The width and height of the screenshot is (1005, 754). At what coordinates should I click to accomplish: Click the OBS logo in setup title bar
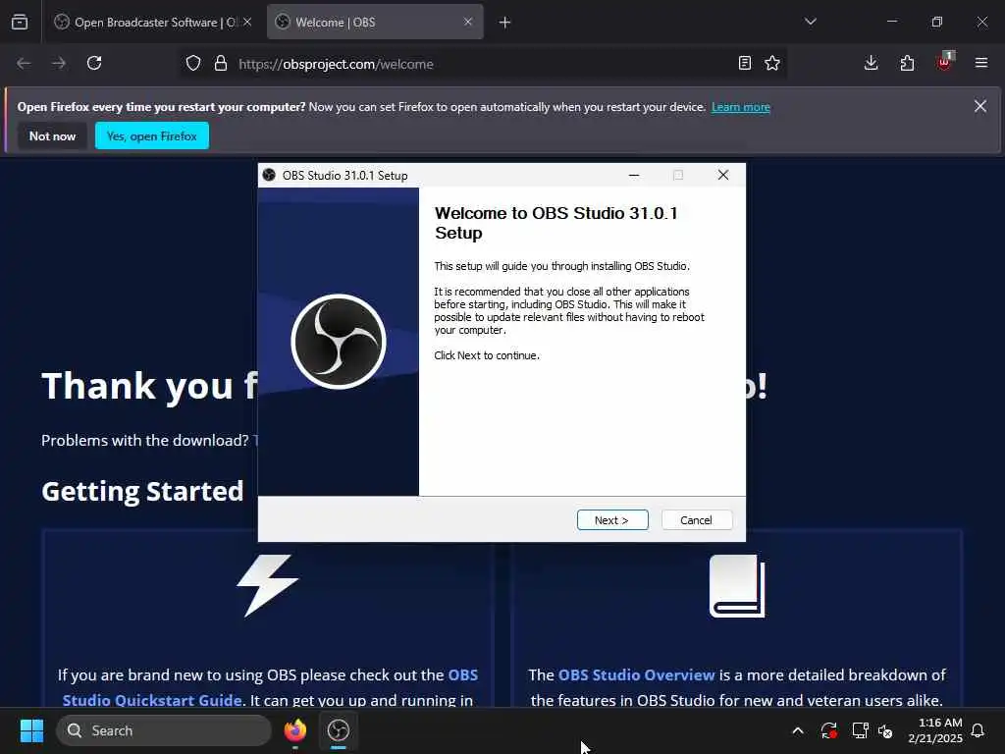click(269, 175)
